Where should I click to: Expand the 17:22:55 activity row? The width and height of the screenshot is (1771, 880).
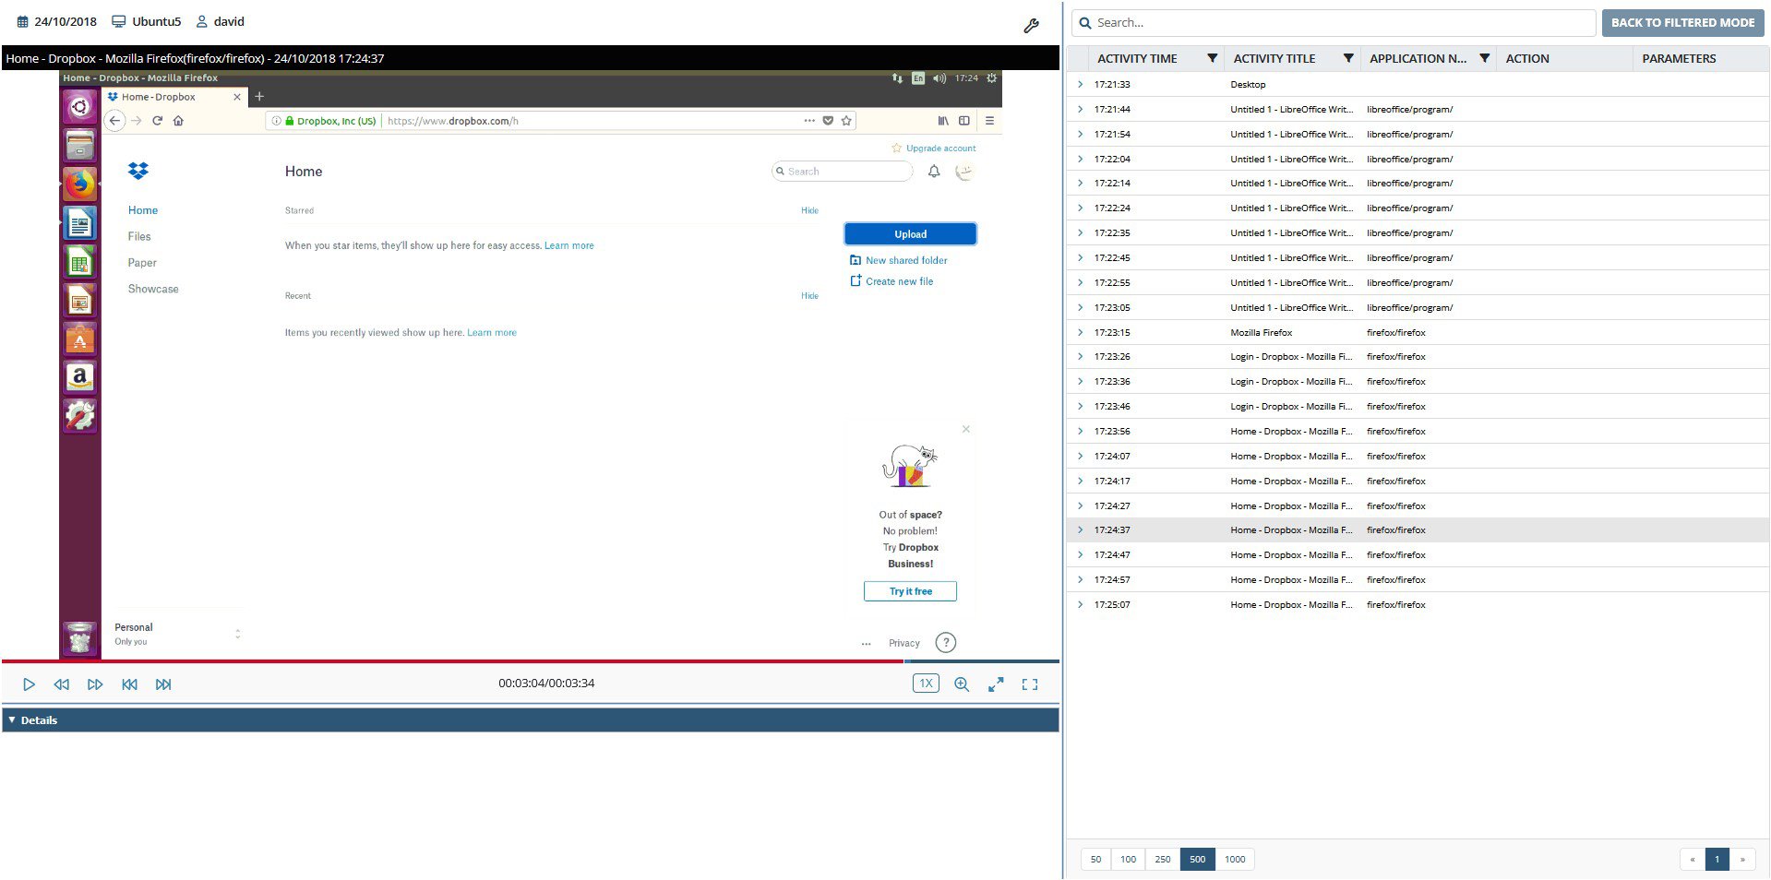1080,282
